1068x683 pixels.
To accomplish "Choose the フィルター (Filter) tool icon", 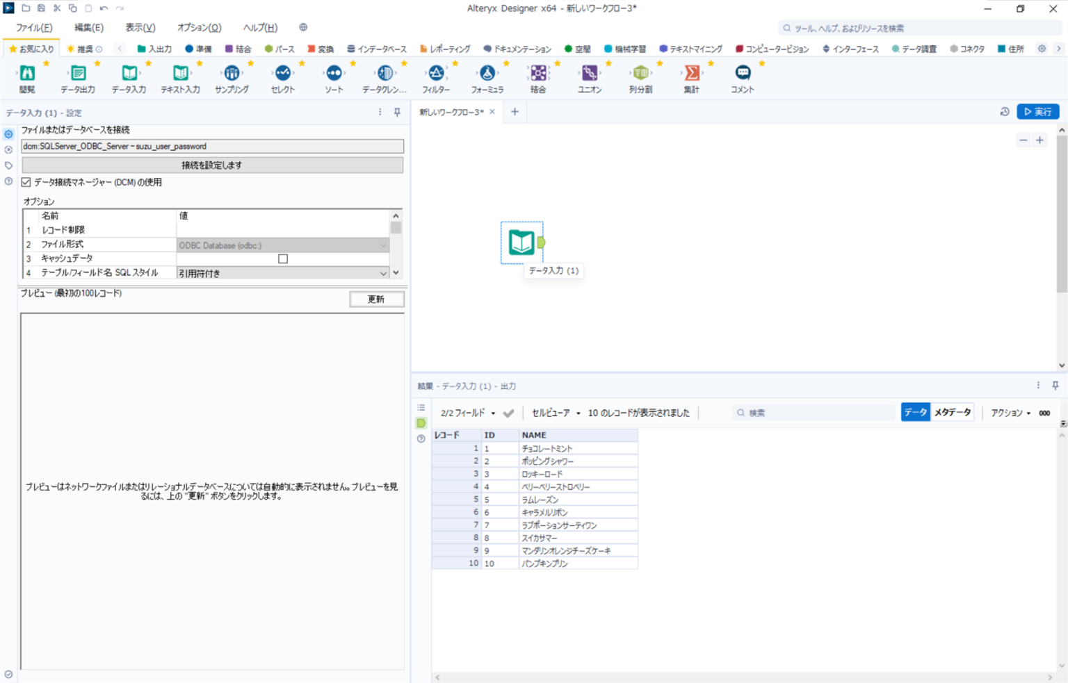I will point(435,72).
